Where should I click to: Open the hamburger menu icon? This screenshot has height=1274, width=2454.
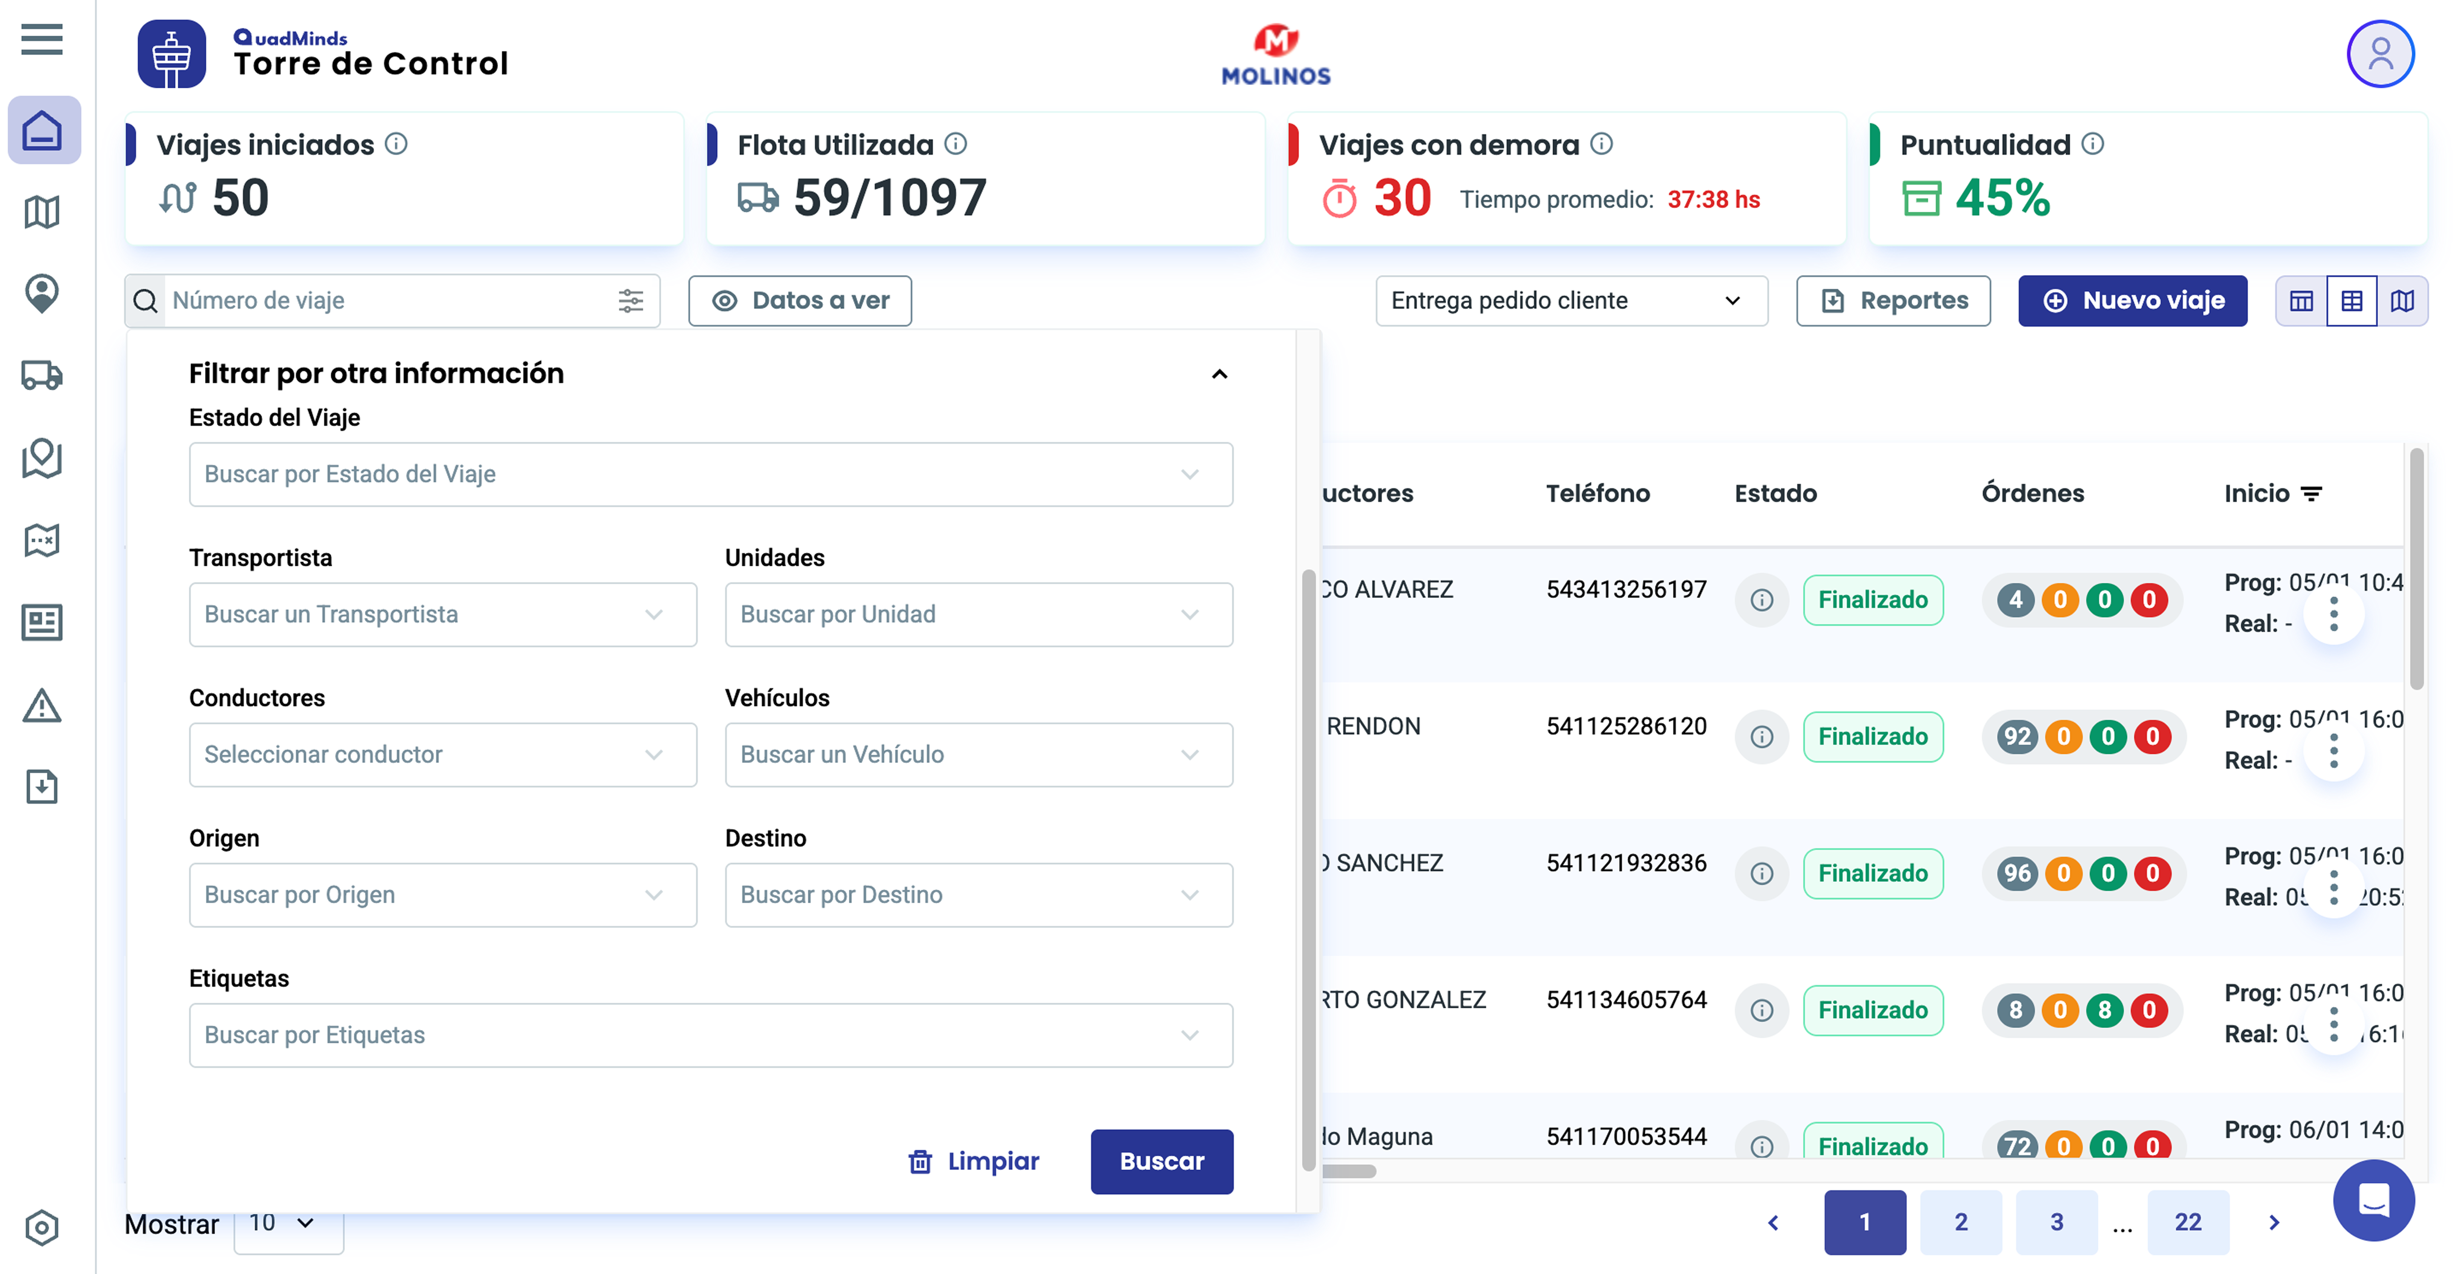(x=41, y=40)
